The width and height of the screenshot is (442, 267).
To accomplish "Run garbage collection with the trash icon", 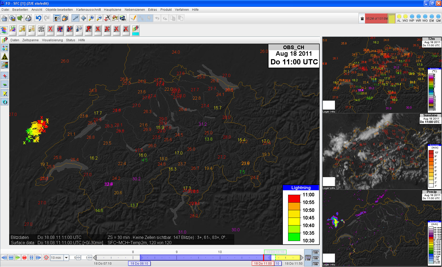I will (362, 18).
